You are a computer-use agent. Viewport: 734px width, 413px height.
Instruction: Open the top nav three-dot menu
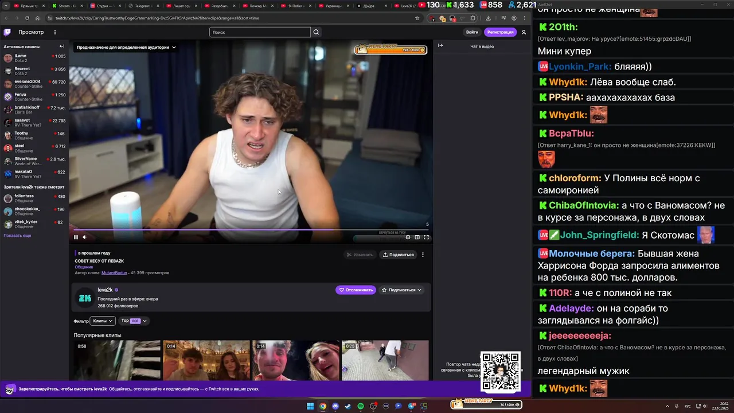point(55,32)
